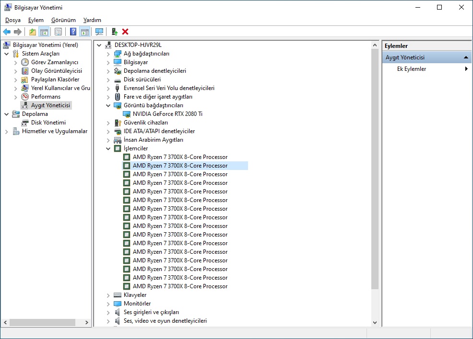Click the Eylemler pane header
The image size is (473, 339).
coord(426,46)
